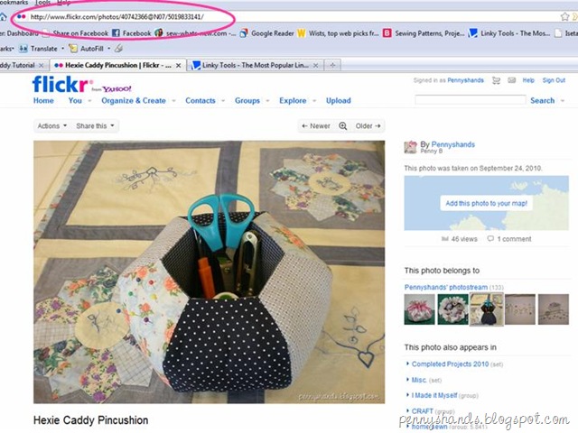Click the 46 views count
Image resolution: width=578 pixels, height=433 pixels.
click(x=460, y=239)
